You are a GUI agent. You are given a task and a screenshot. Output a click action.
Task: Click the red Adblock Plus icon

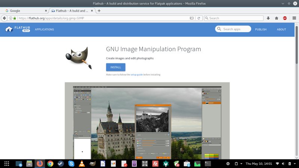(x=285, y=18)
